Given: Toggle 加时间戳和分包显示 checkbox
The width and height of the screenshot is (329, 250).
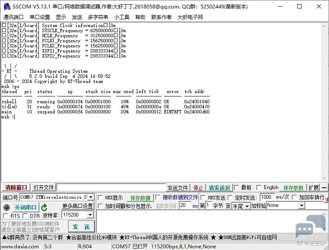Looking at the screenshot, I should coord(101,206).
